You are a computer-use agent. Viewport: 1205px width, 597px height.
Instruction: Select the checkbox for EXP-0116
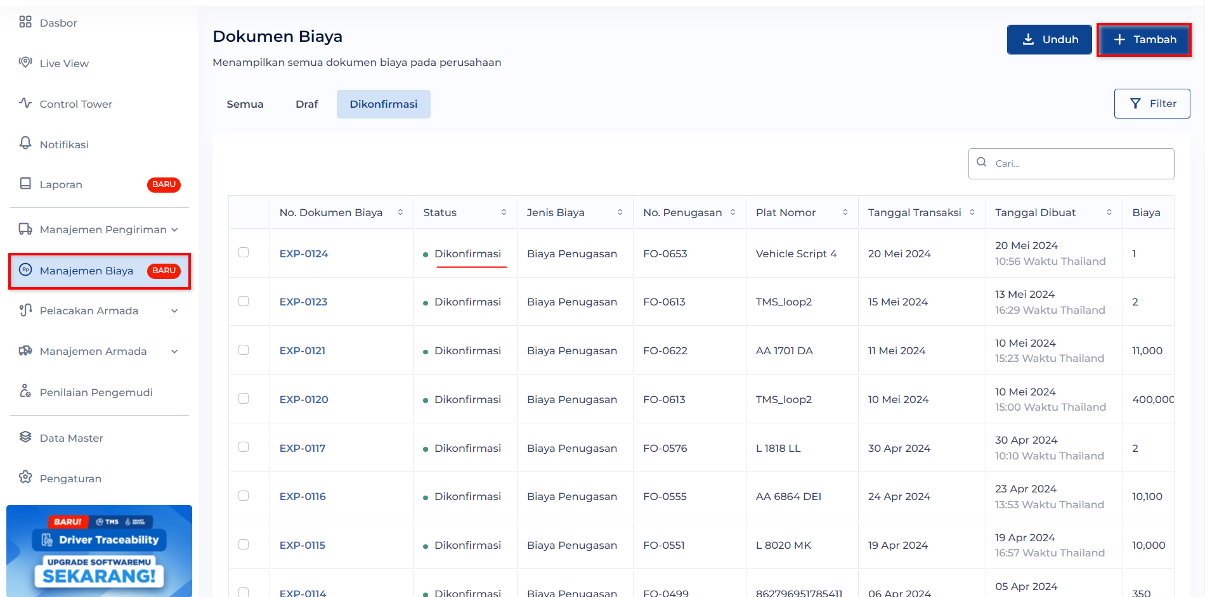pos(244,496)
